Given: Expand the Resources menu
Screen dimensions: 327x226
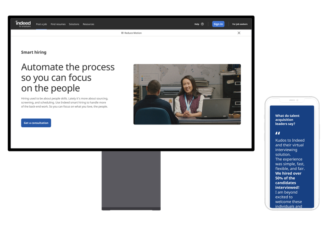Looking at the screenshot, I should (x=88, y=24).
